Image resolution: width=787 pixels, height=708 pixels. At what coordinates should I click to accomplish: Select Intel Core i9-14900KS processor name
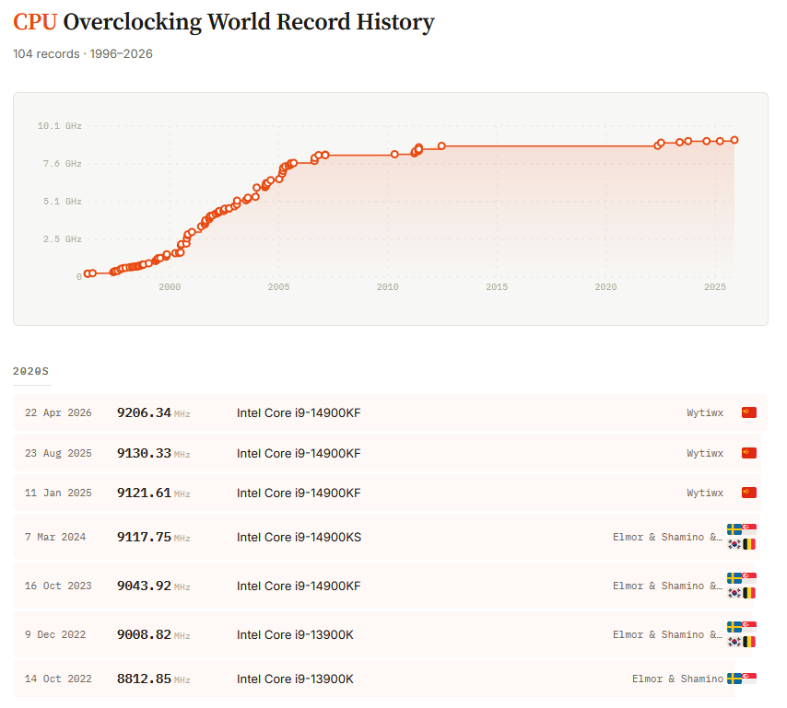tap(300, 537)
